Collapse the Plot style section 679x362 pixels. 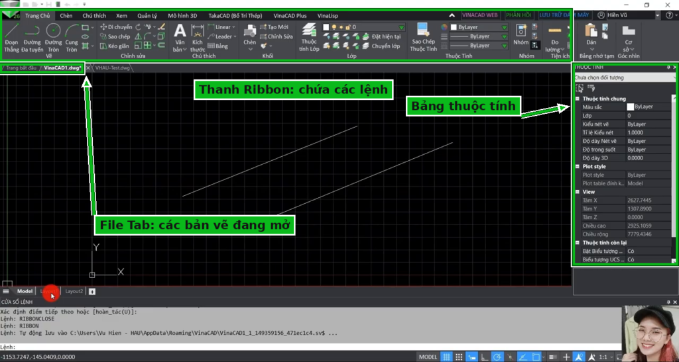578,166
